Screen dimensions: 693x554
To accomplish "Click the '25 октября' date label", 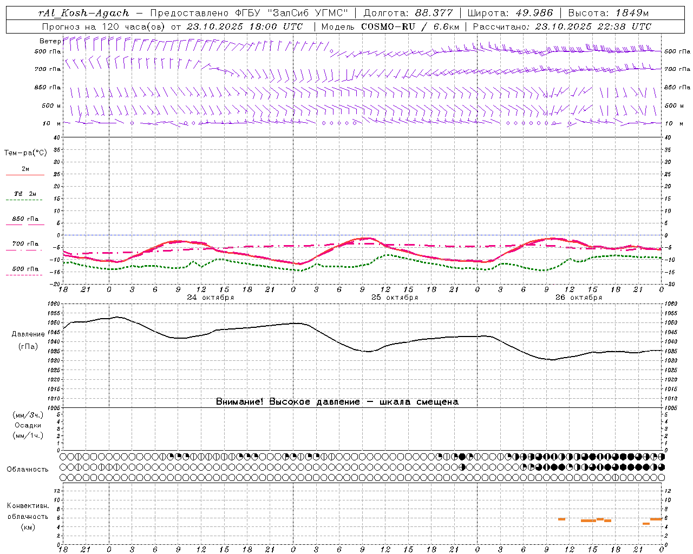I will (x=395, y=298).
